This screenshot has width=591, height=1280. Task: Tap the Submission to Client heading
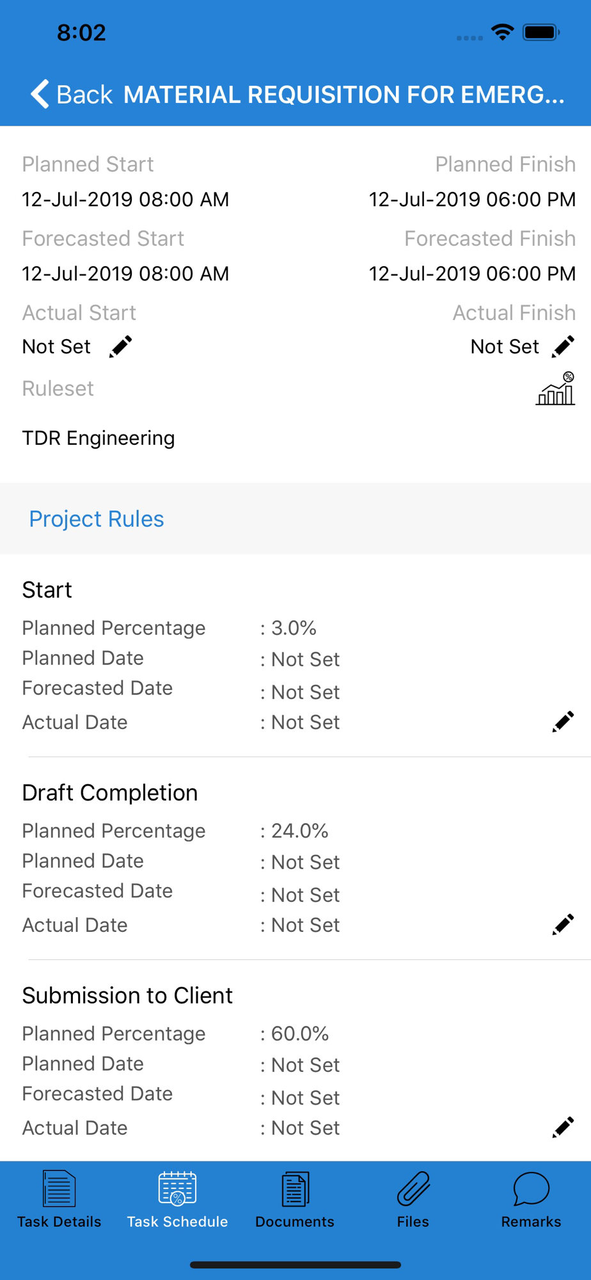click(127, 995)
